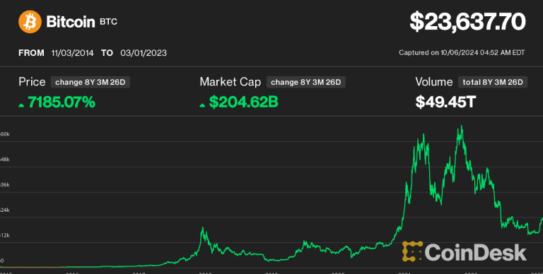543x274 pixels.
Task: Click the $49.45T volume value
Action: (445, 102)
